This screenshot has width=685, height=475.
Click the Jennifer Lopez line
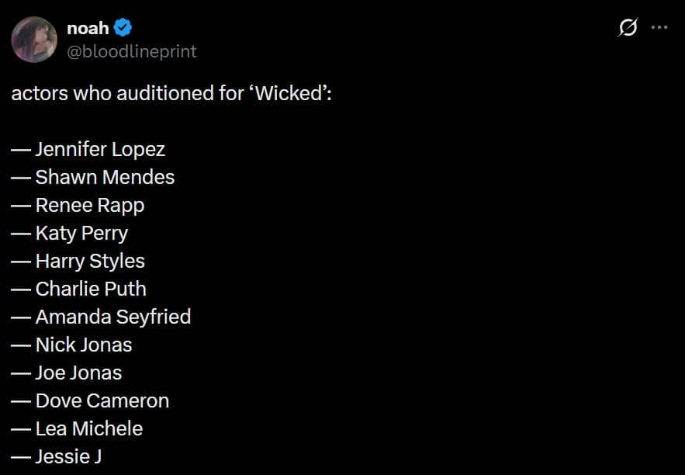(x=99, y=149)
